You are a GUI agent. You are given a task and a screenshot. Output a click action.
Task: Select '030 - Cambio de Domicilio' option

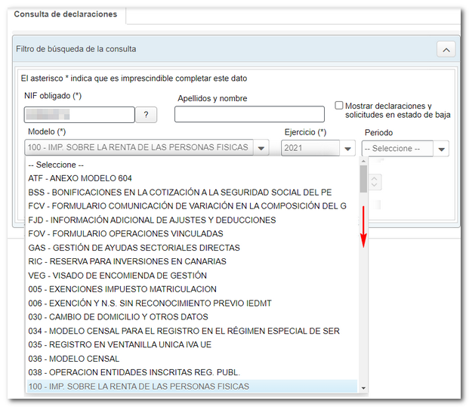[118, 317]
